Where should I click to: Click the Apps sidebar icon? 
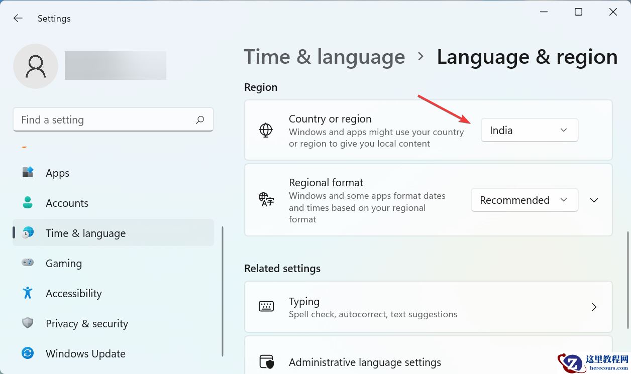[x=28, y=173]
